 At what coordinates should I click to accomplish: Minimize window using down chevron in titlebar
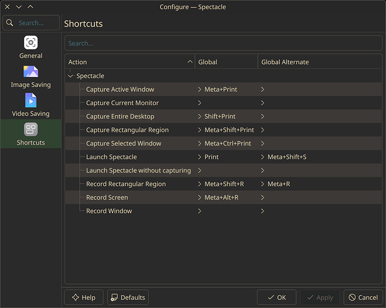(x=18, y=7)
